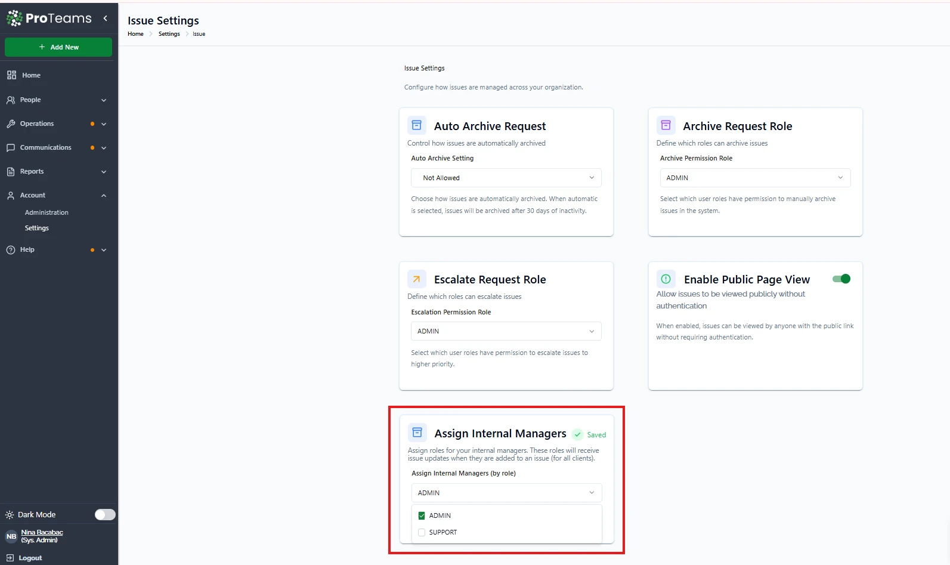Click the Escalate Request Role arrow icon
Screen dimensions: 950x565
pyautogui.click(x=417, y=279)
